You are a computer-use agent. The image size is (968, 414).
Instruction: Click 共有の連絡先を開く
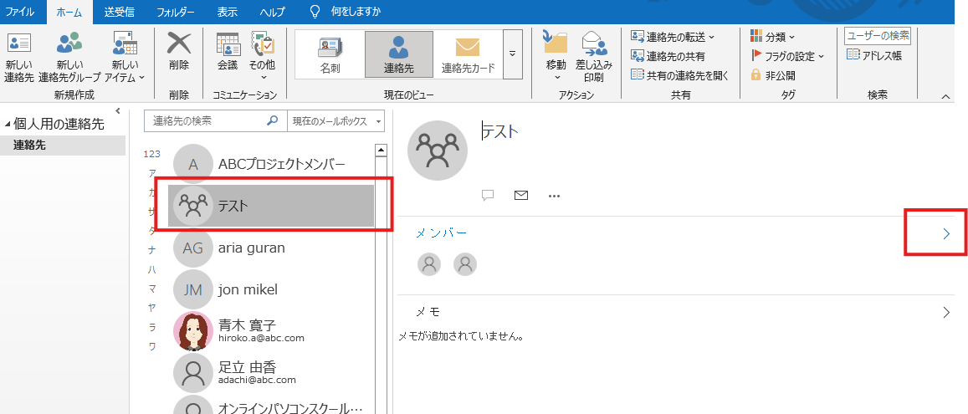coord(679,75)
